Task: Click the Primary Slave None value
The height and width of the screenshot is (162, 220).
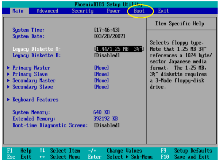Action: point(102,74)
